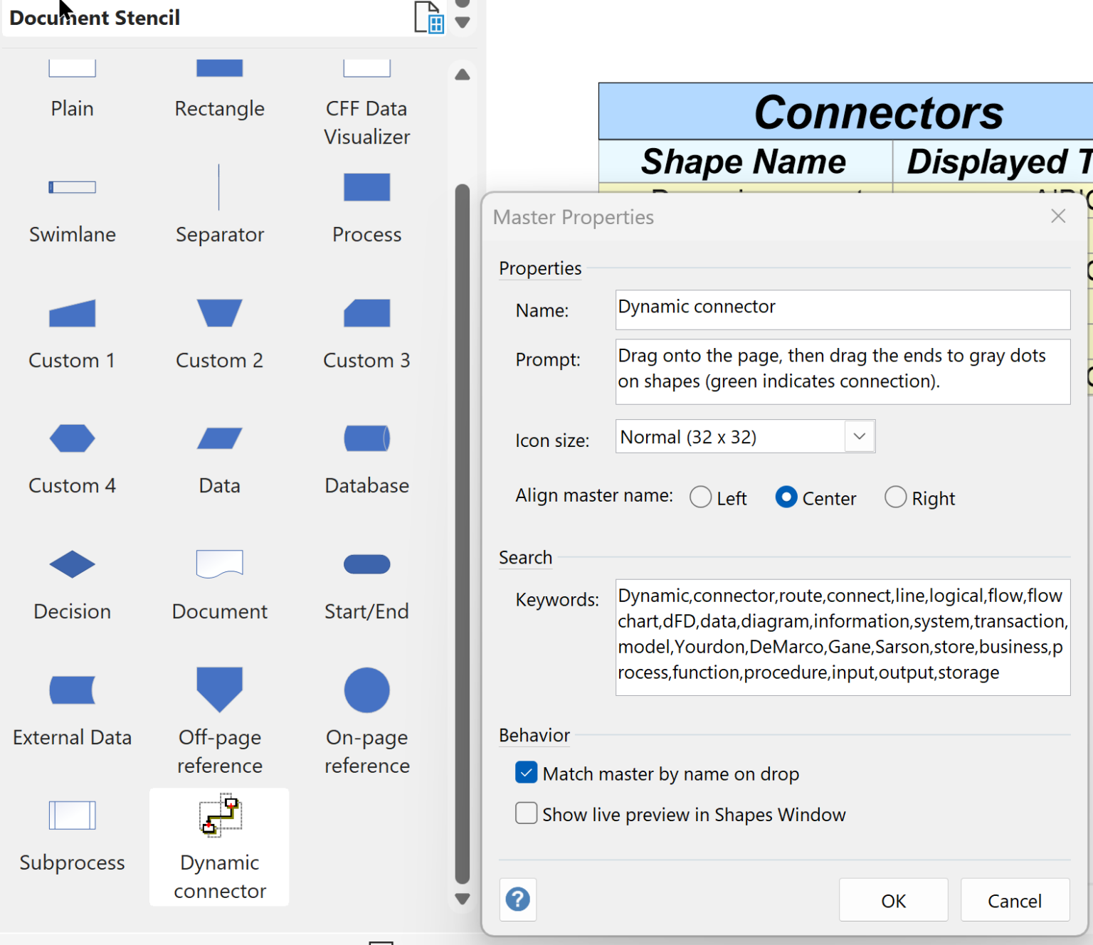Open the Icon size dropdown
This screenshot has width=1093, height=945.
[x=859, y=436]
